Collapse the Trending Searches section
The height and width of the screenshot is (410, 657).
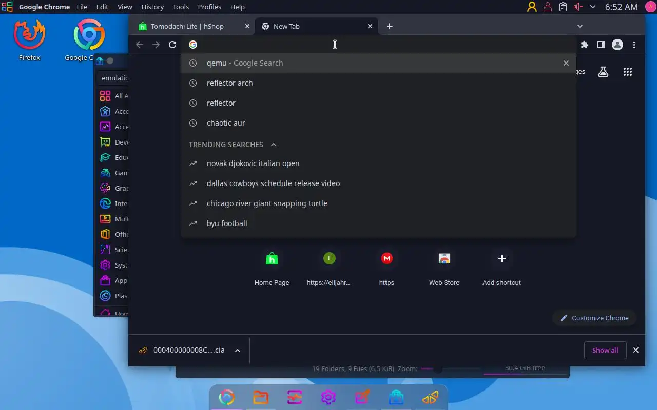(x=274, y=145)
